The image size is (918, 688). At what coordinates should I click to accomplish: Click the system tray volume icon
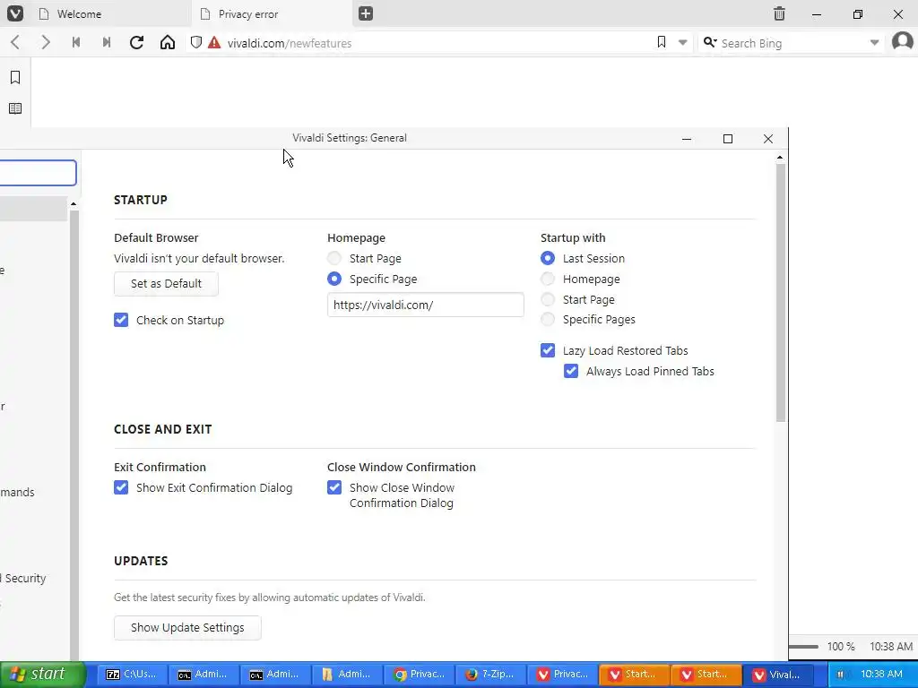(840, 674)
